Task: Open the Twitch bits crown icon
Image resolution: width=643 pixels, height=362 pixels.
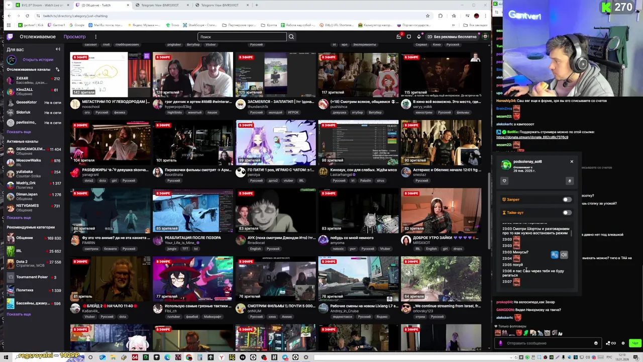Action: tap(419, 37)
